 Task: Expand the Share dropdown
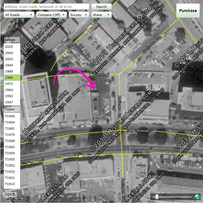[x=101, y=15]
